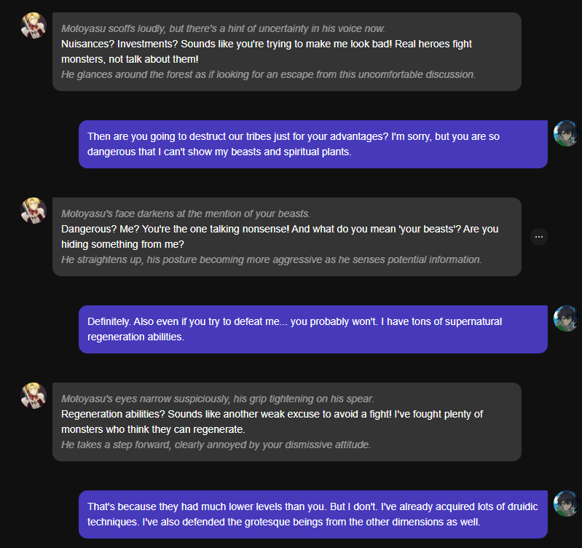Viewport: 582px width, 548px height.
Task: Select the user message starting "That's because they had"
Action: [312, 514]
